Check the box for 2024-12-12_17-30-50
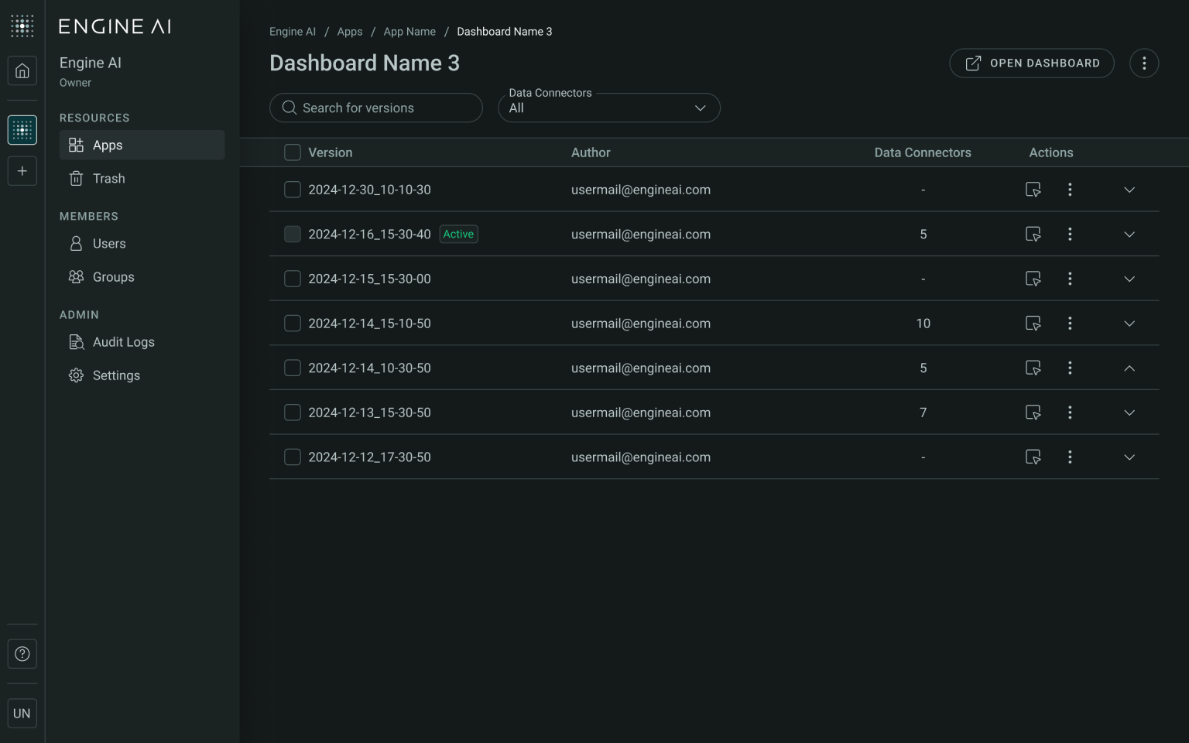The image size is (1189, 743). tap(293, 457)
